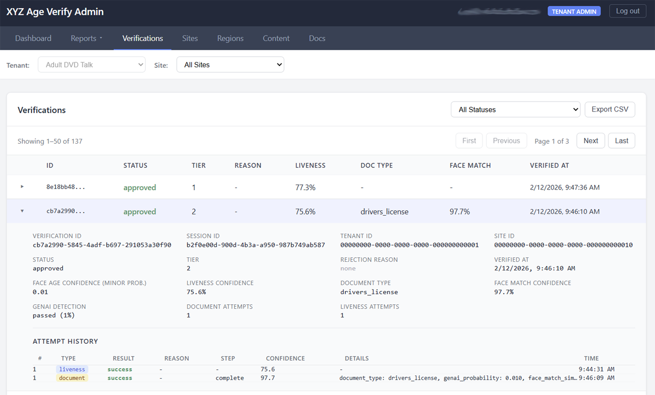This screenshot has height=395, width=655.
Task: Click the XYZ Age Verify Admin title
Action: point(55,11)
